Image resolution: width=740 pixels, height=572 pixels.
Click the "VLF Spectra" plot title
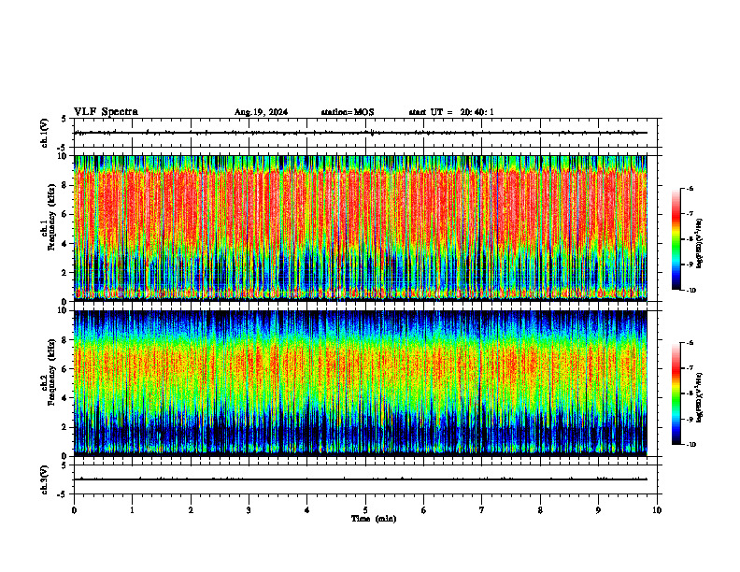click(106, 112)
